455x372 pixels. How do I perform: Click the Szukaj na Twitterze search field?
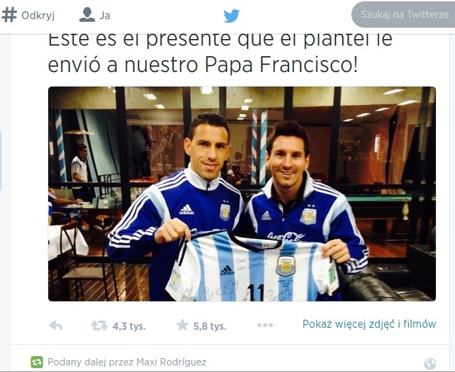pyautogui.click(x=403, y=15)
